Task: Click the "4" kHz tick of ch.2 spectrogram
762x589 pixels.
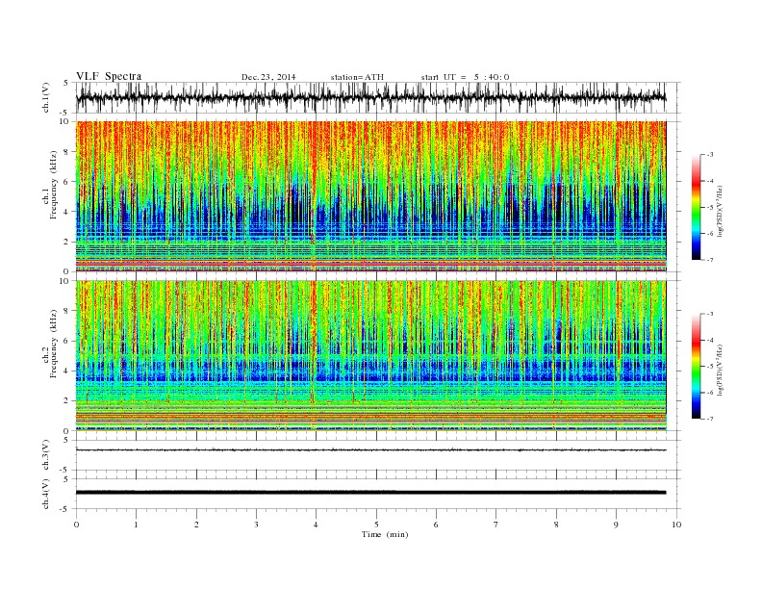Action: point(67,371)
